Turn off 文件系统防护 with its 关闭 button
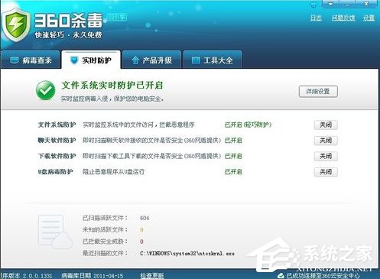The width and height of the screenshot is (380, 279). coord(326,125)
